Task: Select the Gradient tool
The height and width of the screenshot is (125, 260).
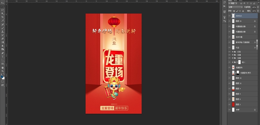Action: (x=3, y=42)
